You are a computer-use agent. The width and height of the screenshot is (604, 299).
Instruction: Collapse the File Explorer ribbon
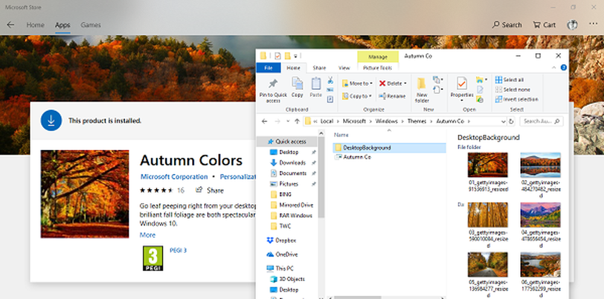(x=554, y=68)
